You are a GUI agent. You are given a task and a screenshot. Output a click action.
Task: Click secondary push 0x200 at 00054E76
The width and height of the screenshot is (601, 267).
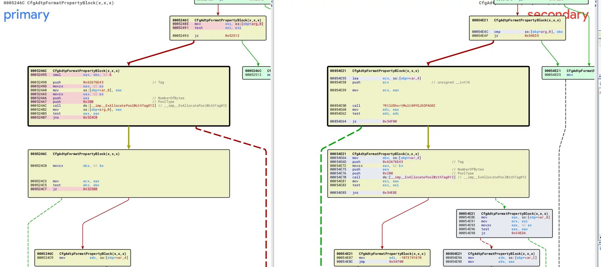[402, 173]
